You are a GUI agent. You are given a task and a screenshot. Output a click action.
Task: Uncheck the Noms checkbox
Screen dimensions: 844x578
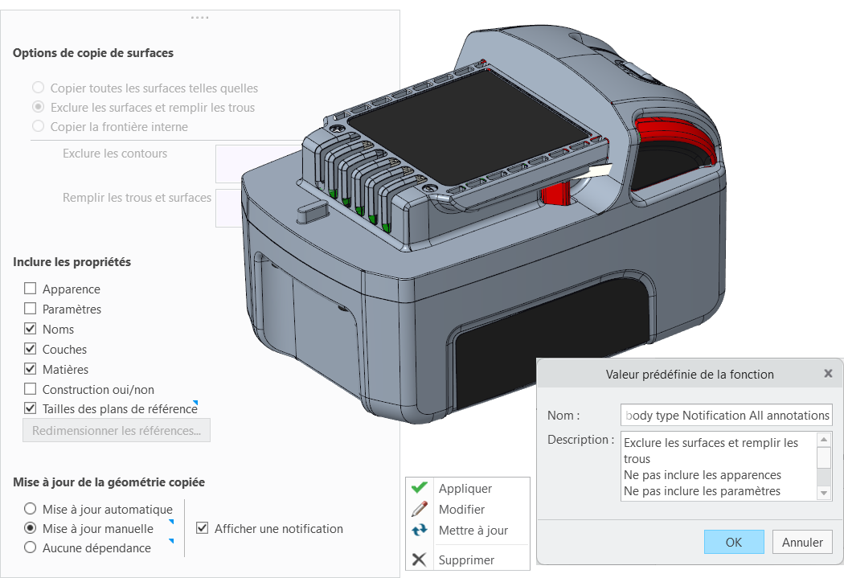point(31,328)
